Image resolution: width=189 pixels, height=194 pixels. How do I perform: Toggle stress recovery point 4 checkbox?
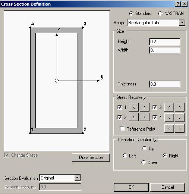click(155, 117)
